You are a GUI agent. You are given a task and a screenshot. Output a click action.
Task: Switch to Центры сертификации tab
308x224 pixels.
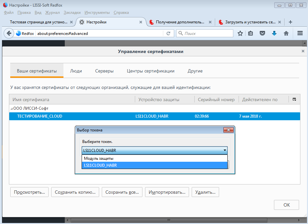click(x=151, y=71)
